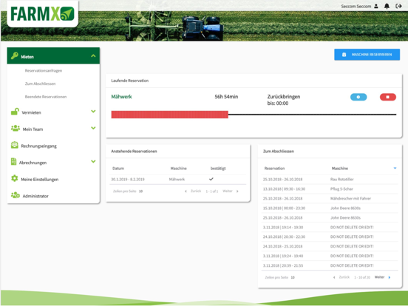
Task: Click Seccom Seccom user name
Action: point(356,6)
